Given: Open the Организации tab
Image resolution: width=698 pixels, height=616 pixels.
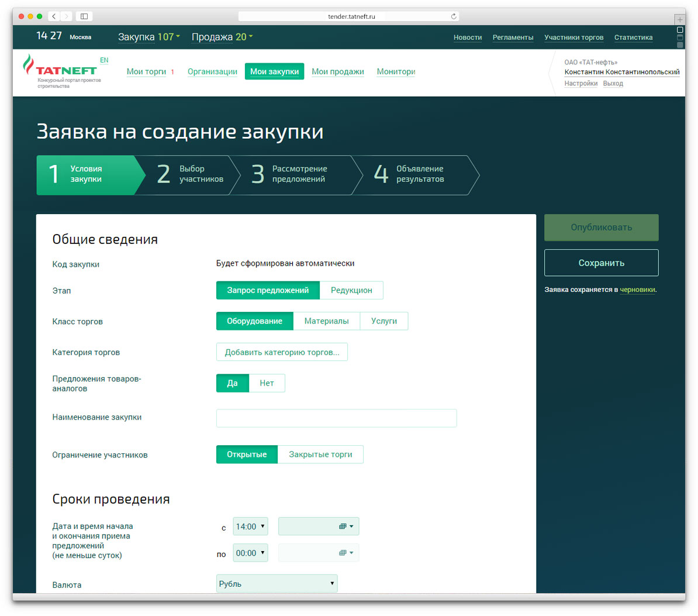Looking at the screenshot, I should (212, 71).
